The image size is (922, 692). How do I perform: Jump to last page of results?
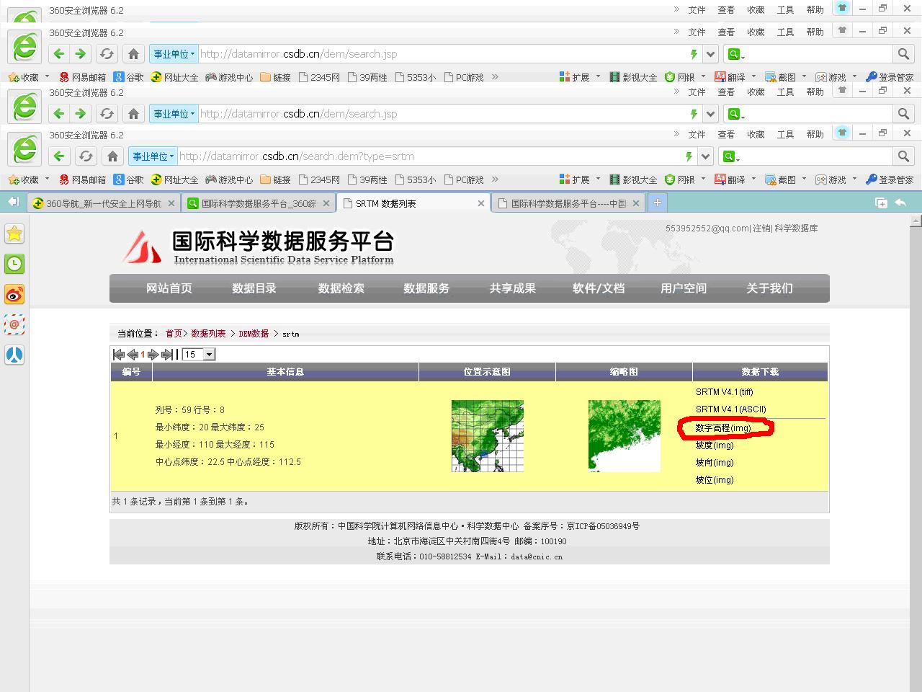click(x=167, y=355)
